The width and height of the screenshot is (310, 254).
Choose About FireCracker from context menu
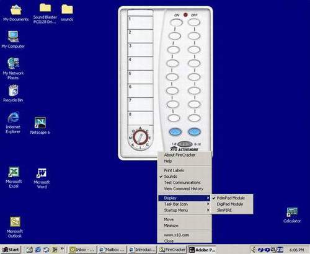coord(180,155)
